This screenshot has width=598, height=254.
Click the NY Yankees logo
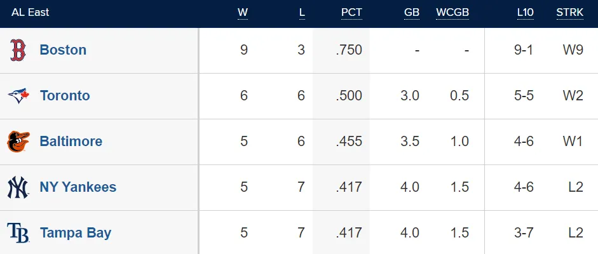point(18,187)
